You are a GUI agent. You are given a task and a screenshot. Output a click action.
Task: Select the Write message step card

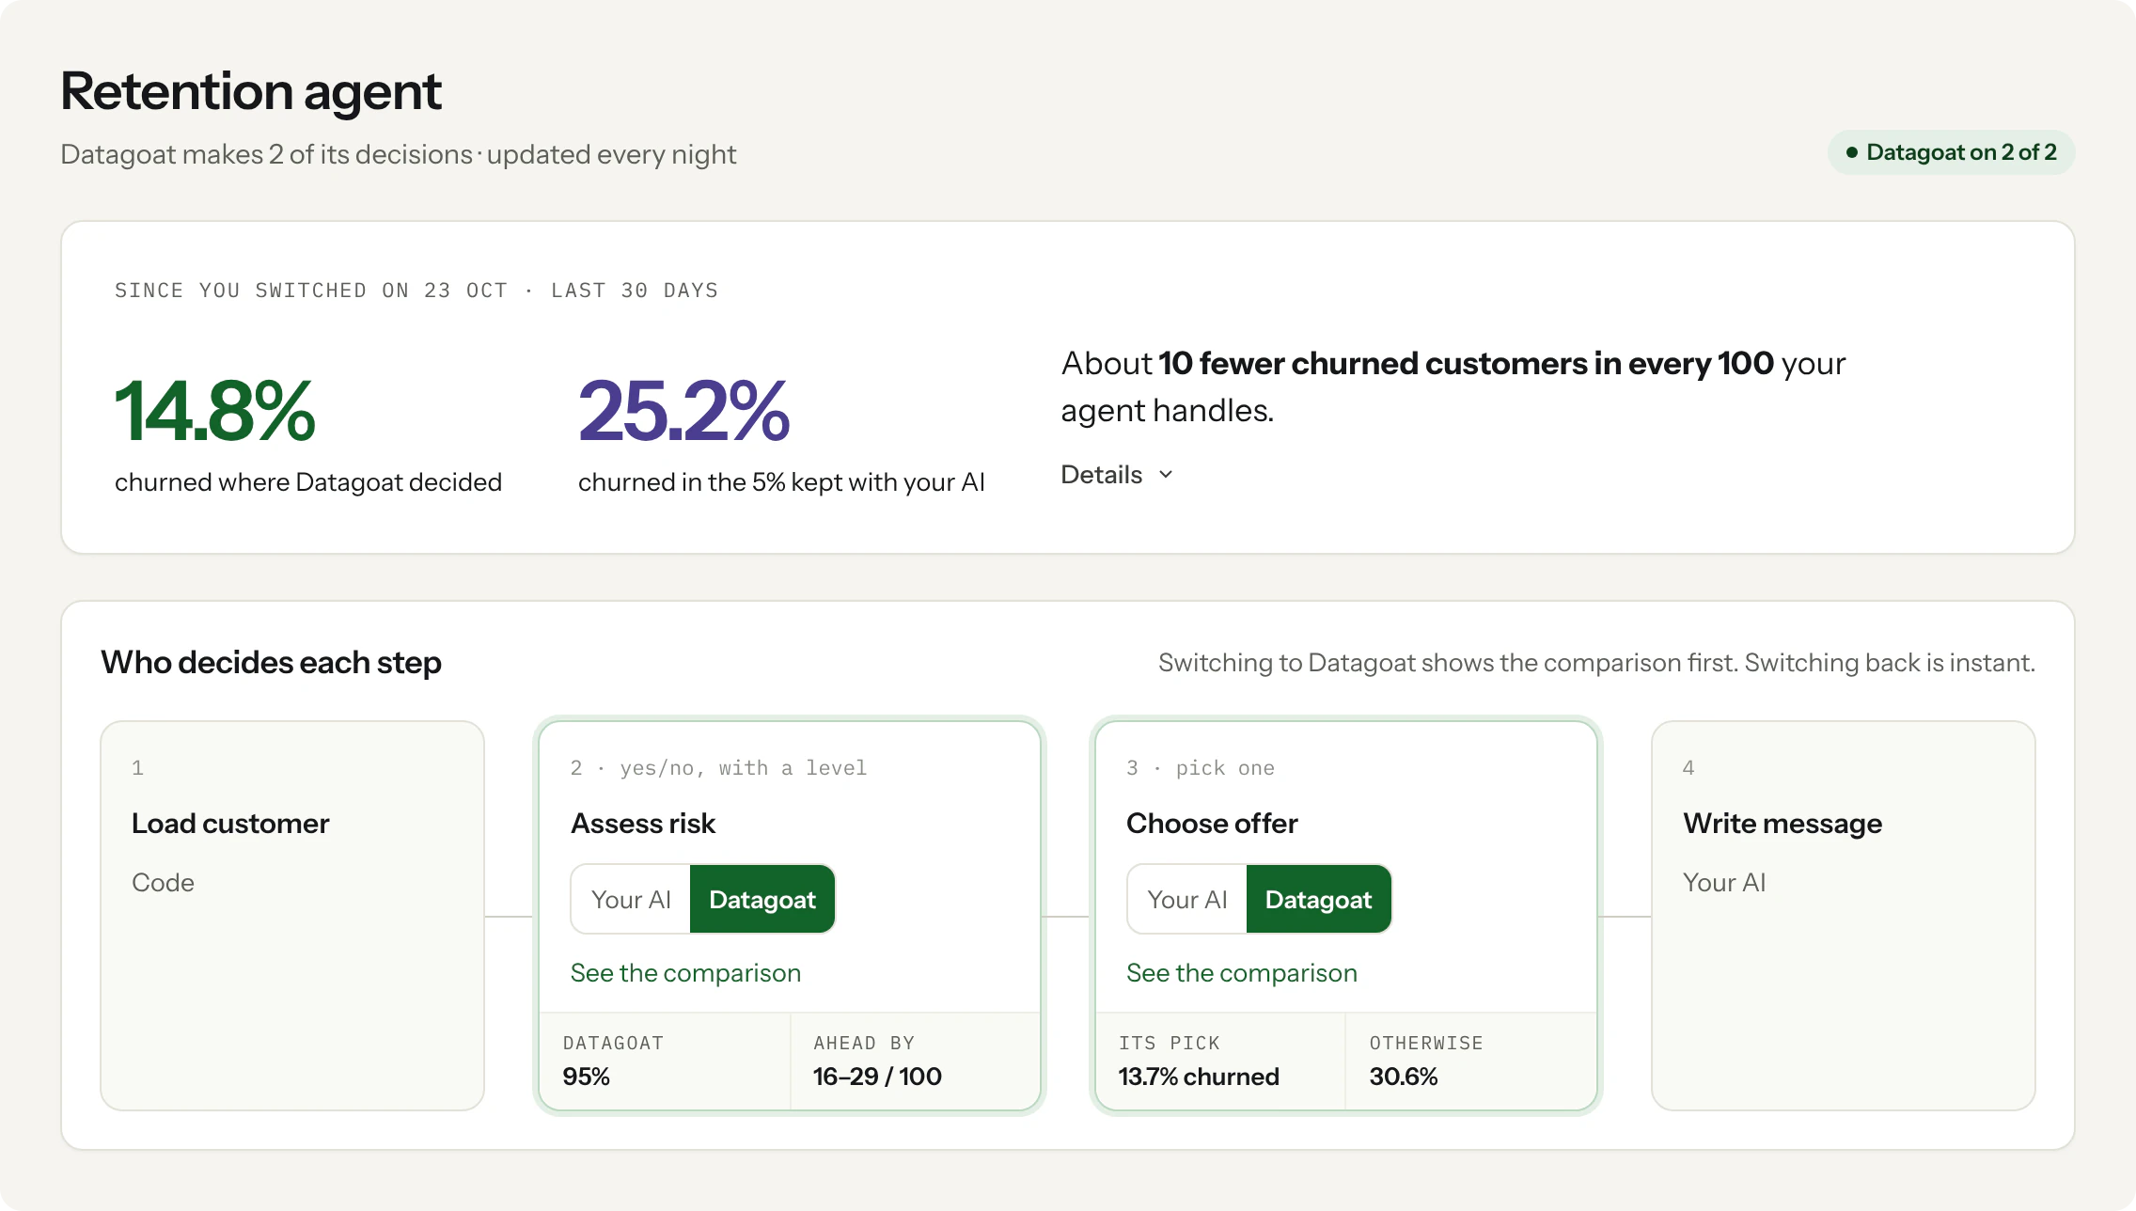pyautogui.click(x=1844, y=916)
